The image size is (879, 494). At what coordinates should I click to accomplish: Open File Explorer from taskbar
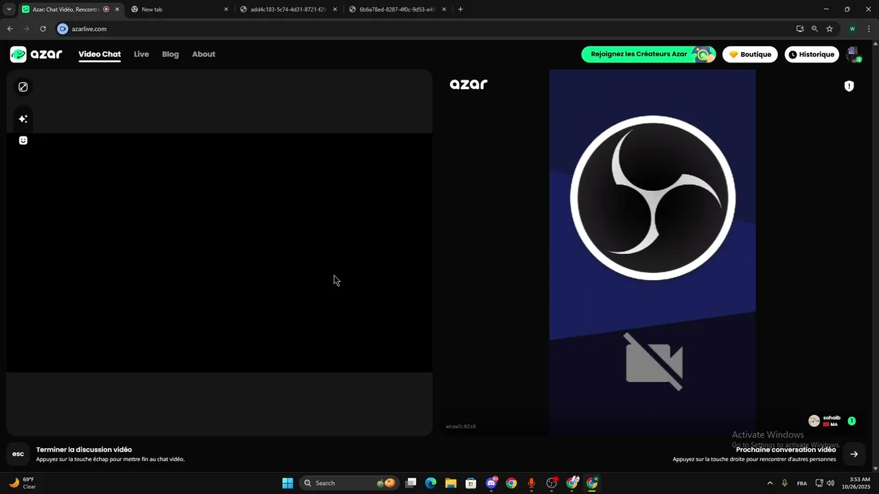(450, 483)
